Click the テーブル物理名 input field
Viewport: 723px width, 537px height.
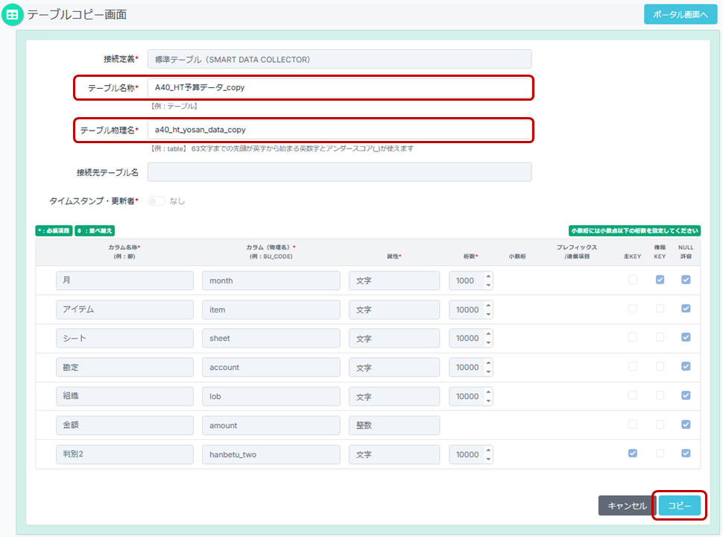pyautogui.click(x=339, y=130)
